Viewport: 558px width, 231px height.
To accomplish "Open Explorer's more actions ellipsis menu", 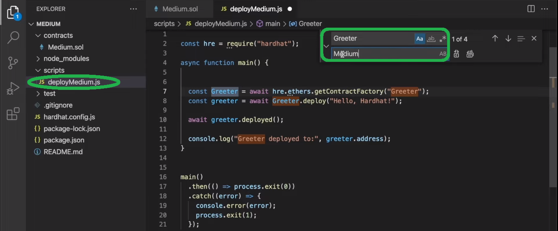I will coord(133,9).
